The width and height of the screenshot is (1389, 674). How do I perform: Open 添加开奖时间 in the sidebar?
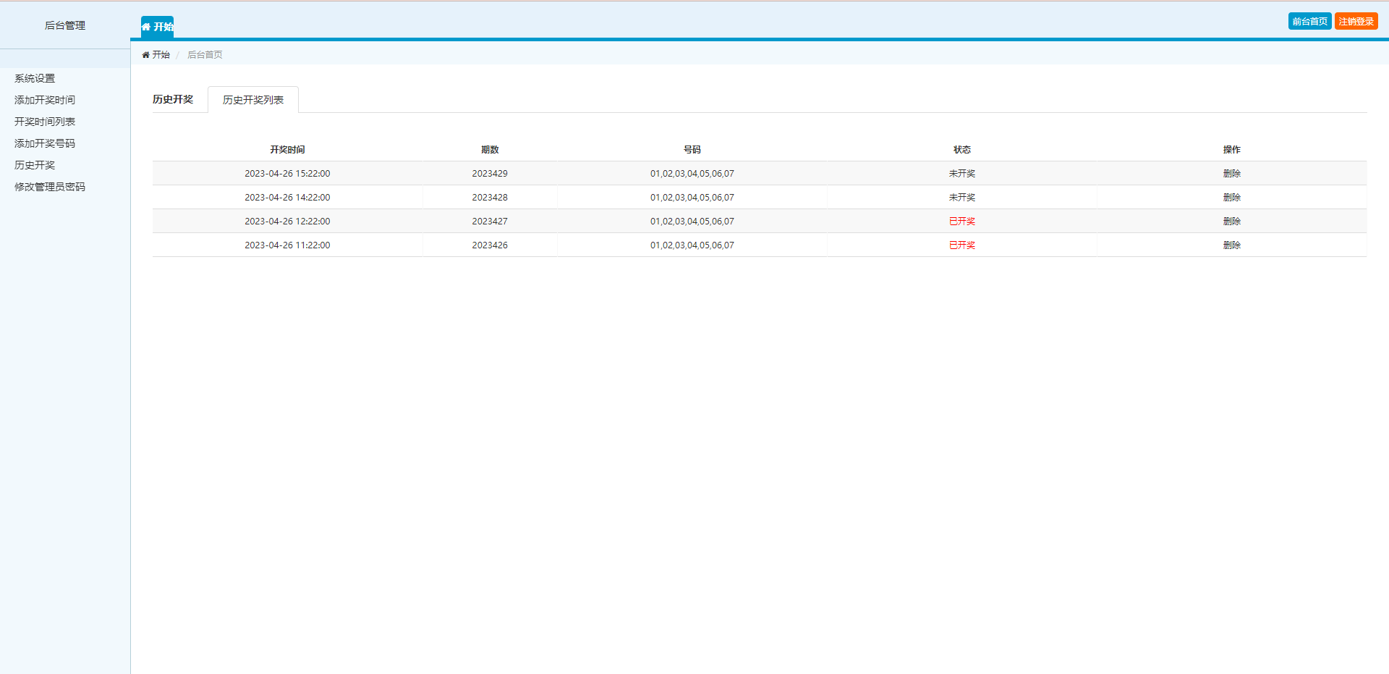(45, 100)
